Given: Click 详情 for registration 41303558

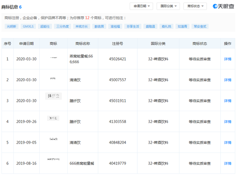Looking at the screenshot, I should 227,121.
